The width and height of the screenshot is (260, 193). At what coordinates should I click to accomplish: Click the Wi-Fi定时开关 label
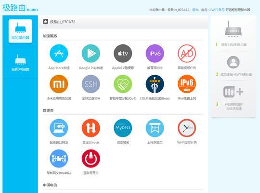click(187, 142)
